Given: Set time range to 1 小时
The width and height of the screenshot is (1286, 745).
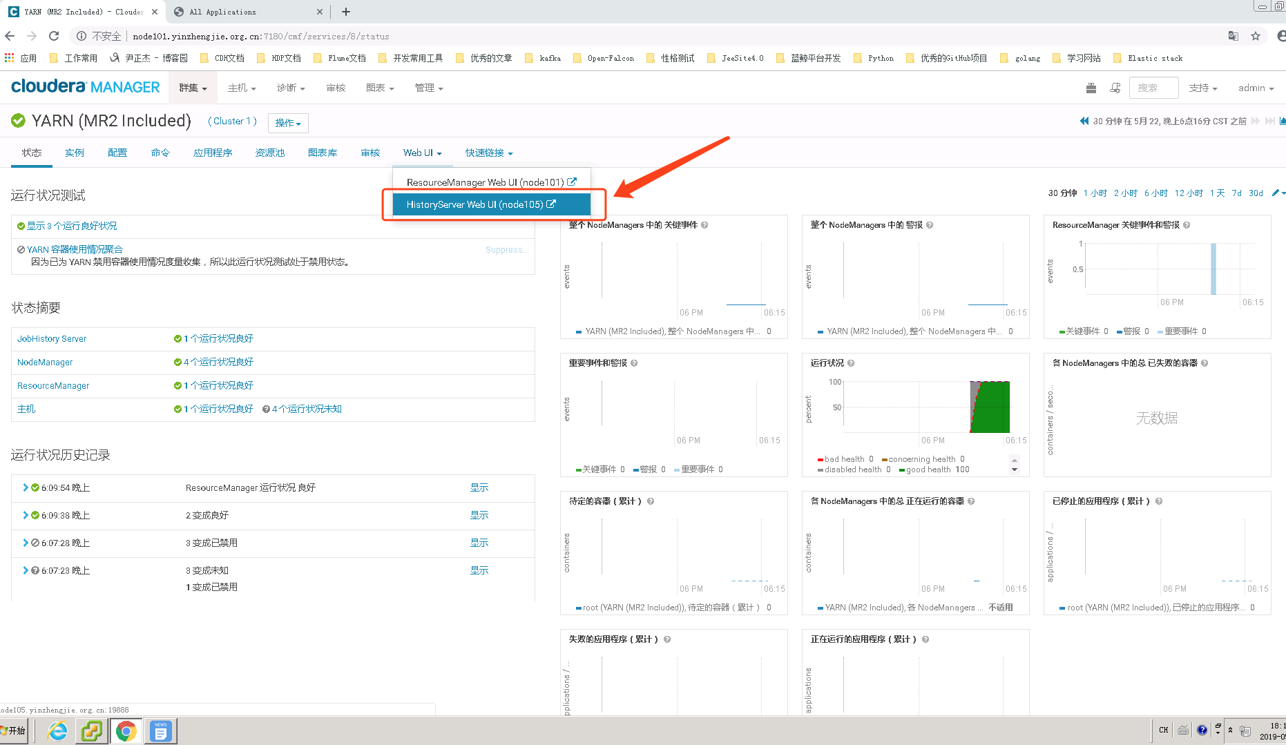Looking at the screenshot, I should tap(1095, 193).
